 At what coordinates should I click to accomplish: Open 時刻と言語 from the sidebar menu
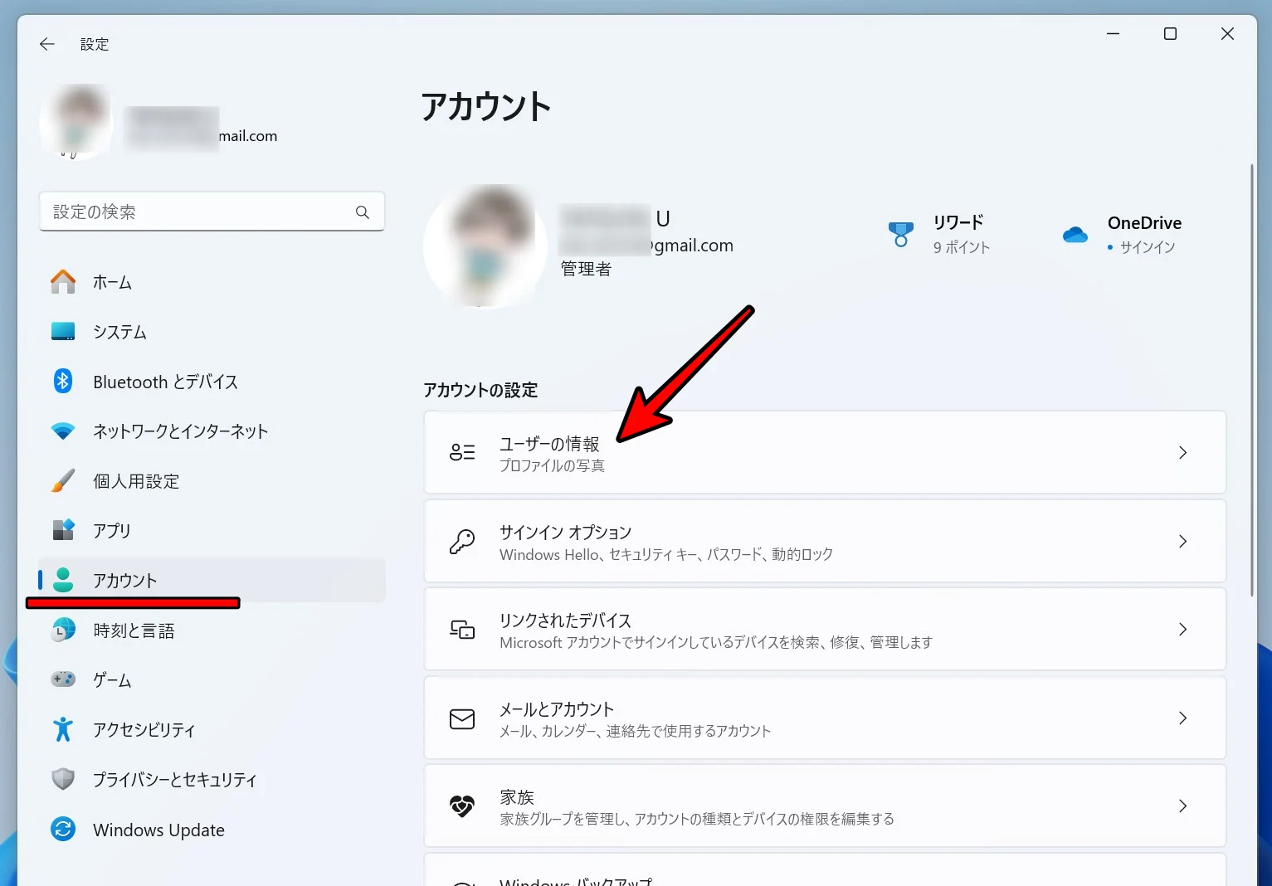134,630
